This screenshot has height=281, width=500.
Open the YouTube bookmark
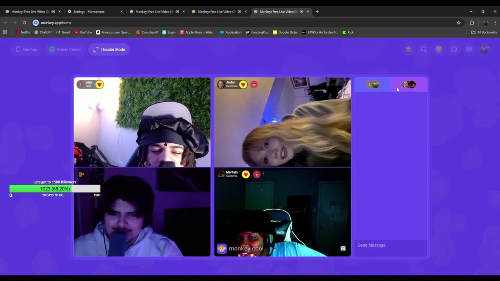(83, 32)
